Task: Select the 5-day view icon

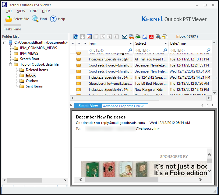Action: (x=103, y=37)
